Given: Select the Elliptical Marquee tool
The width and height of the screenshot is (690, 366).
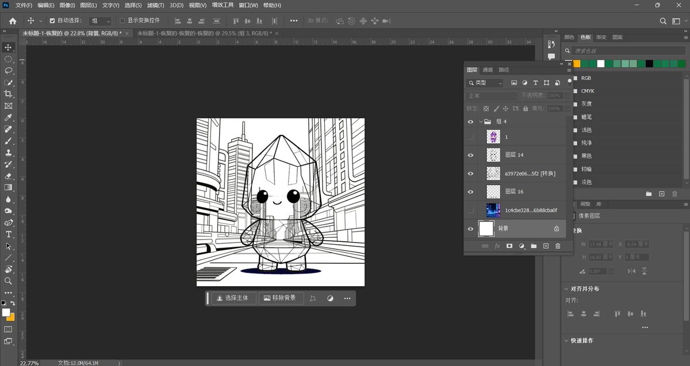Looking at the screenshot, I should 9,59.
